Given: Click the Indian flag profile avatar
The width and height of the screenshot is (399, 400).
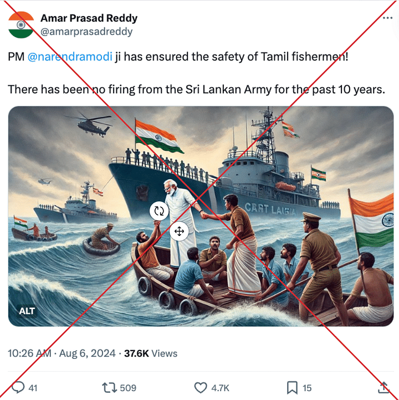Looking at the screenshot, I should coord(21,25).
